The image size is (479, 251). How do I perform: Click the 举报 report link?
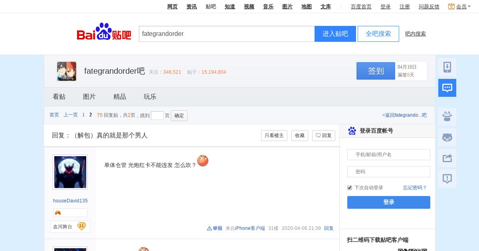click(218, 228)
